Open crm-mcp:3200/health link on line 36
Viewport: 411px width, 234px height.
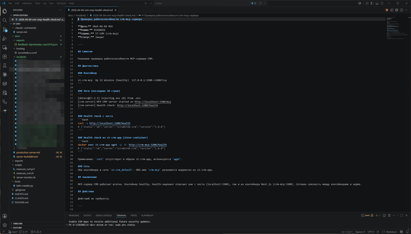[x=147, y=144]
